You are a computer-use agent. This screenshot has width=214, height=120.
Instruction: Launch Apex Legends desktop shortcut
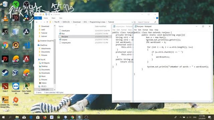point(26,61)
